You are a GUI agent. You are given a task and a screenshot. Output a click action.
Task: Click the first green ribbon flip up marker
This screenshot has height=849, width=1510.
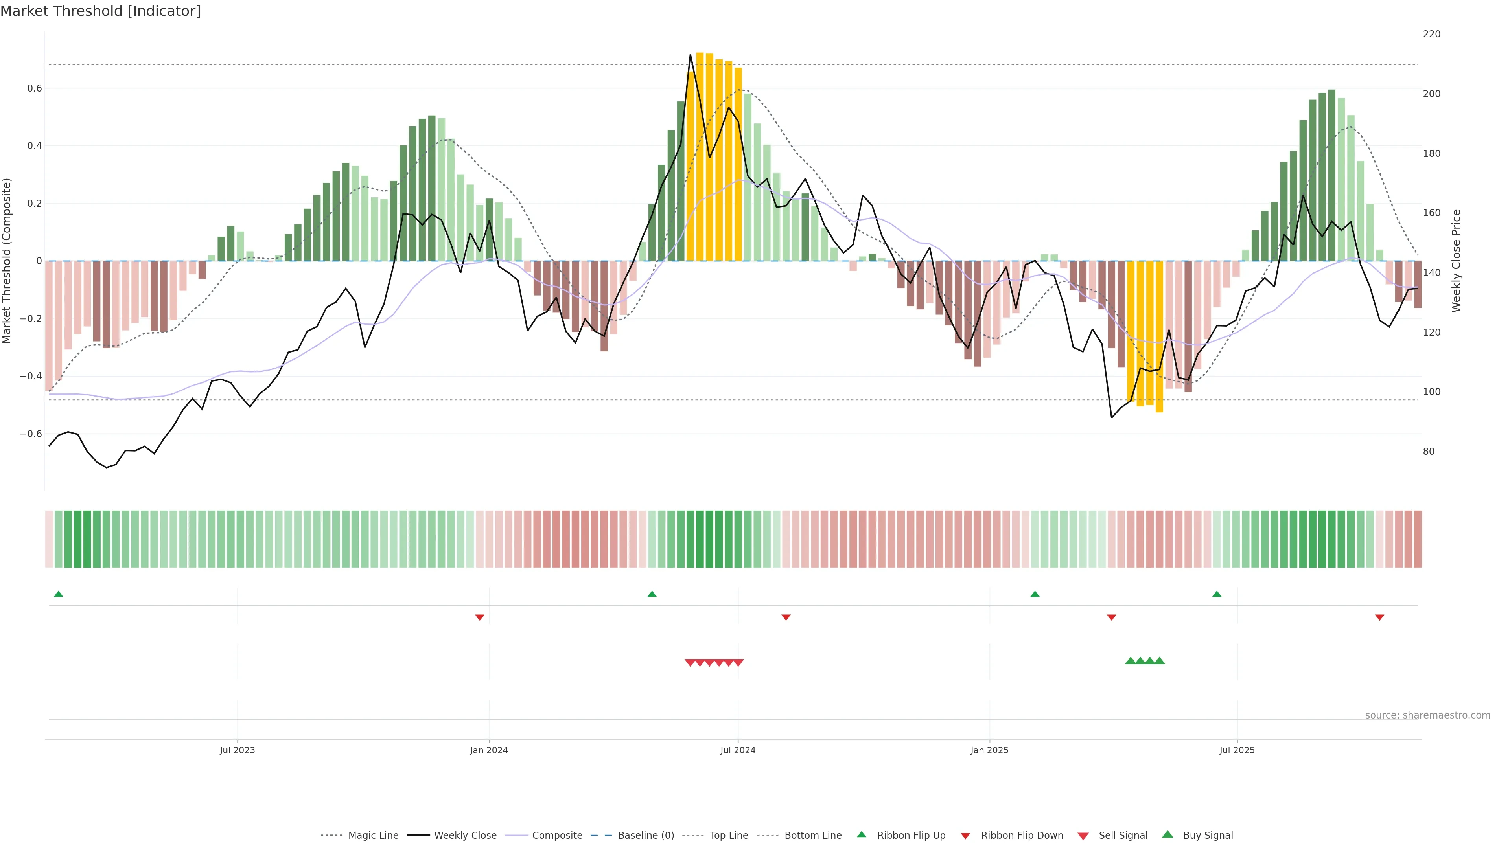tap(58, 594)
